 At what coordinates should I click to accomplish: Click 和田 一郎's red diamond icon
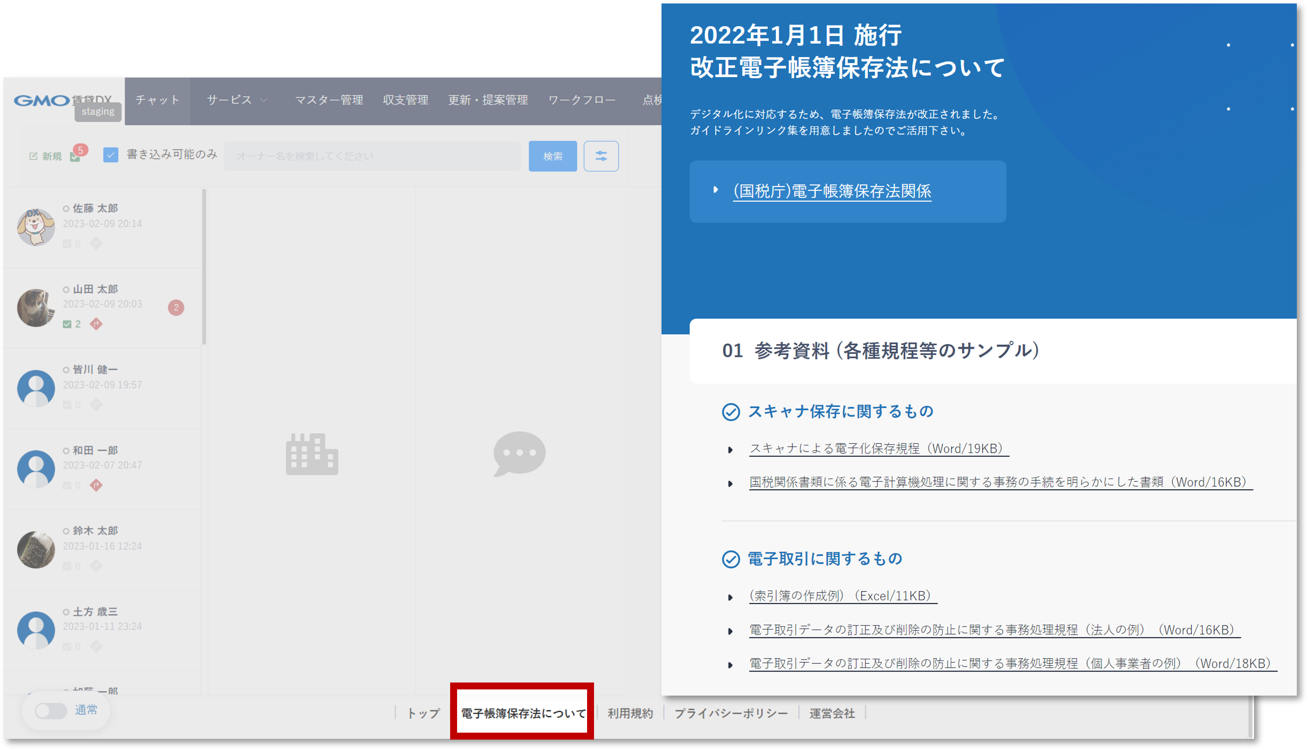[x=96, y=485]
